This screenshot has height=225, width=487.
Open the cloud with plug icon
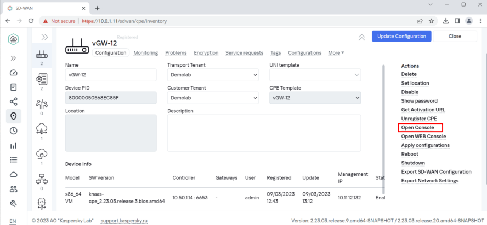(42, 154)
